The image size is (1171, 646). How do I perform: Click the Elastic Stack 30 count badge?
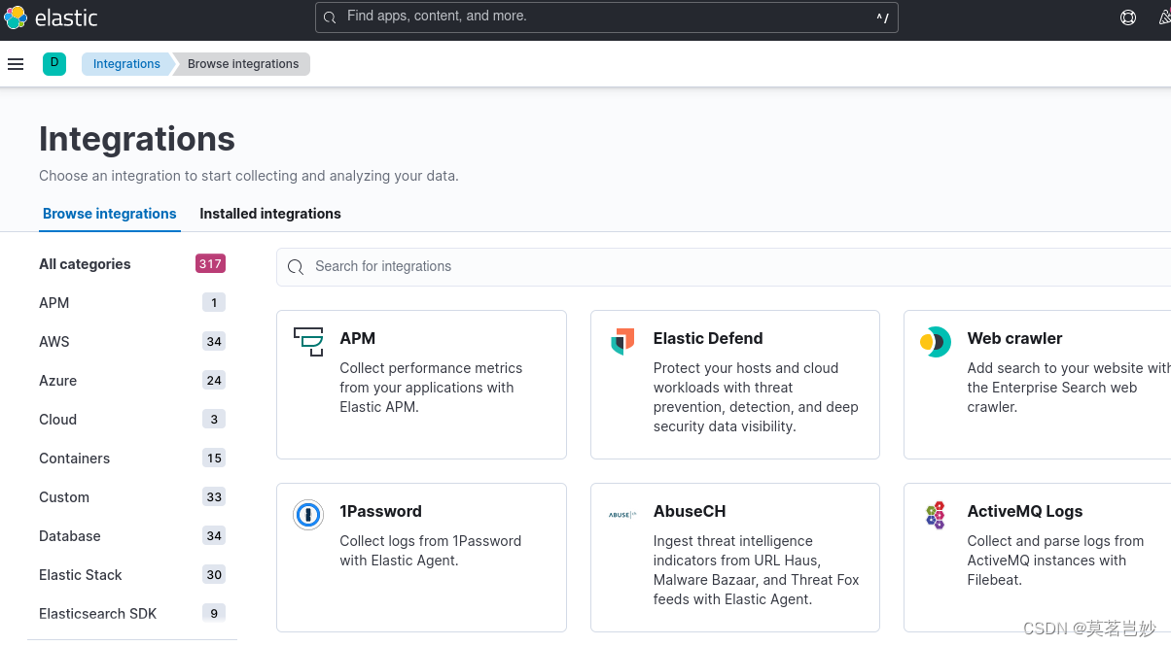click(214, 574)
